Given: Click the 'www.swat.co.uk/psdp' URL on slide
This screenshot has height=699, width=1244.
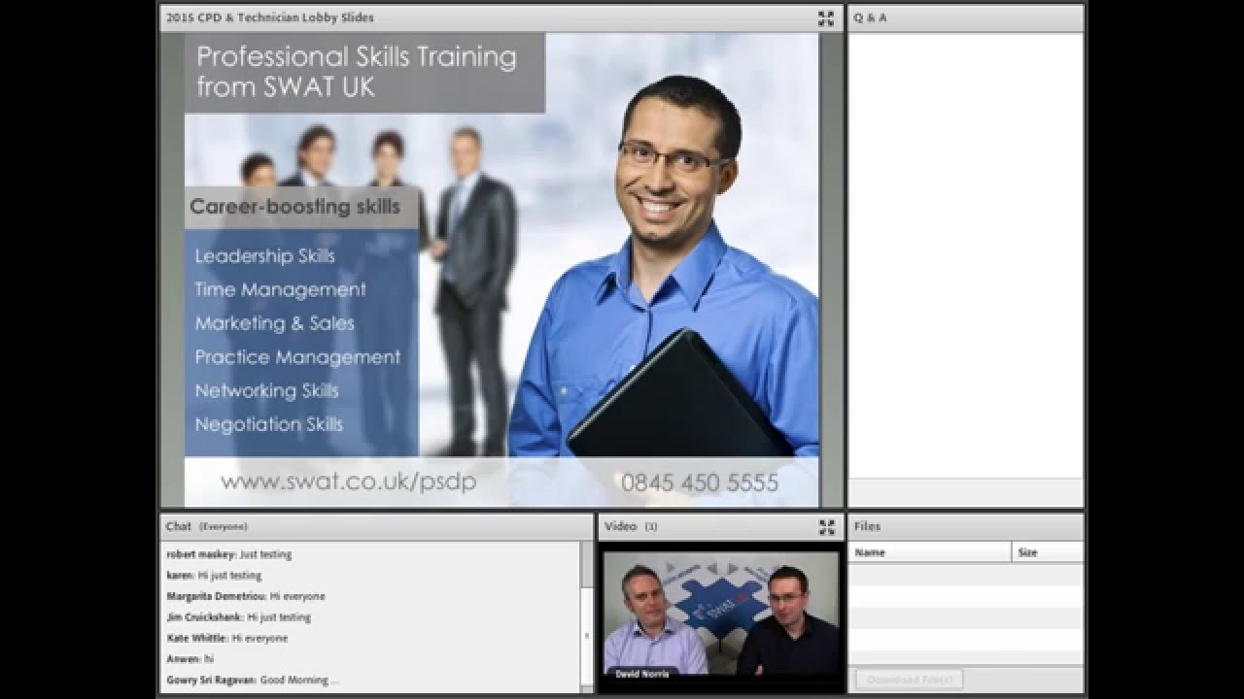Looking at the screenshot, I should coord(348,482).
